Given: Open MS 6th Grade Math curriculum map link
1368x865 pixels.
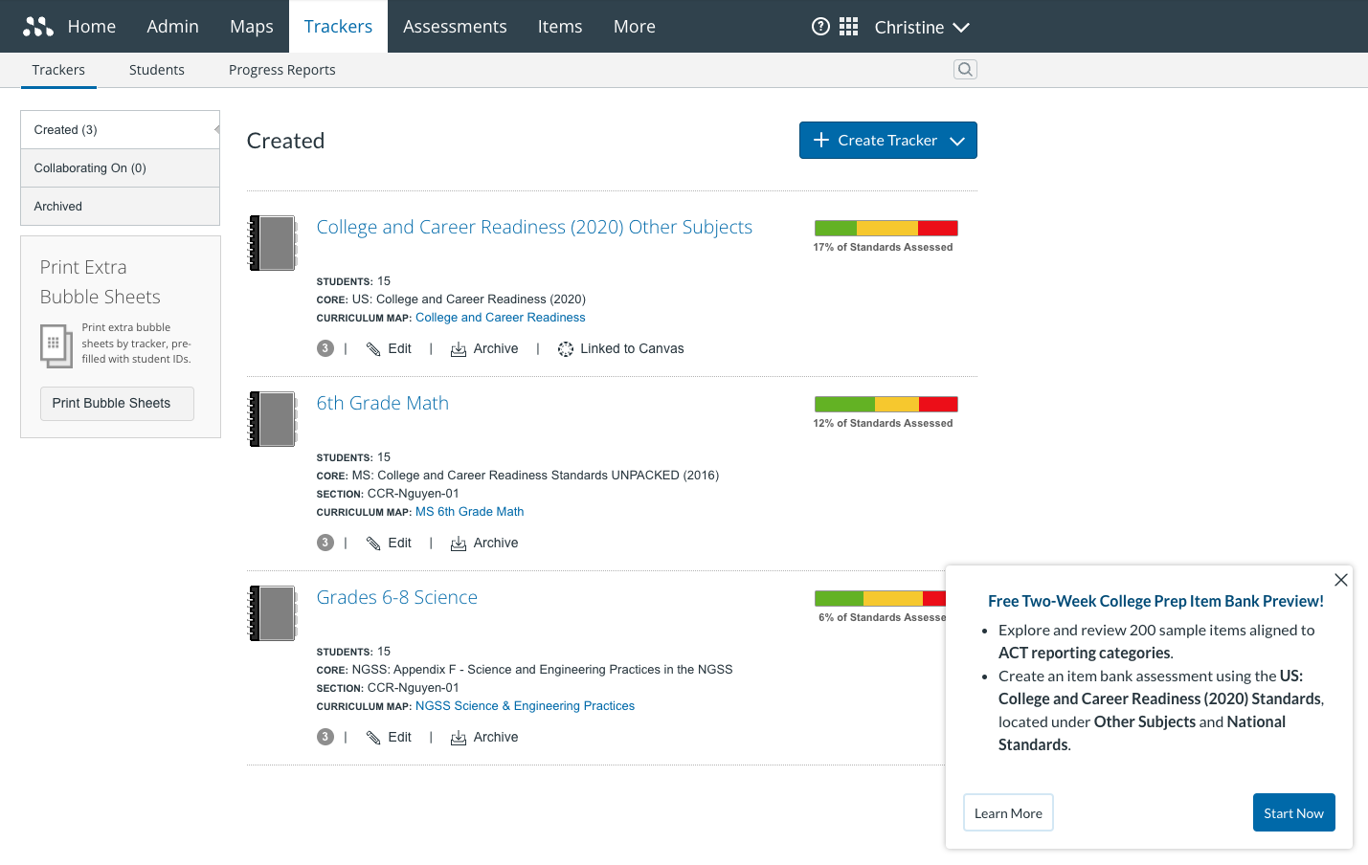Looking at the screenshot, I should pyautogui.click(x=470, y=512).
